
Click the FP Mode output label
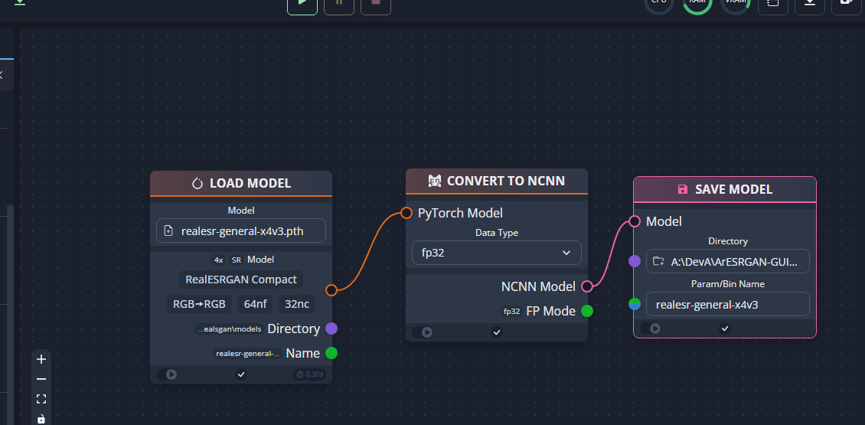(550, 312)
